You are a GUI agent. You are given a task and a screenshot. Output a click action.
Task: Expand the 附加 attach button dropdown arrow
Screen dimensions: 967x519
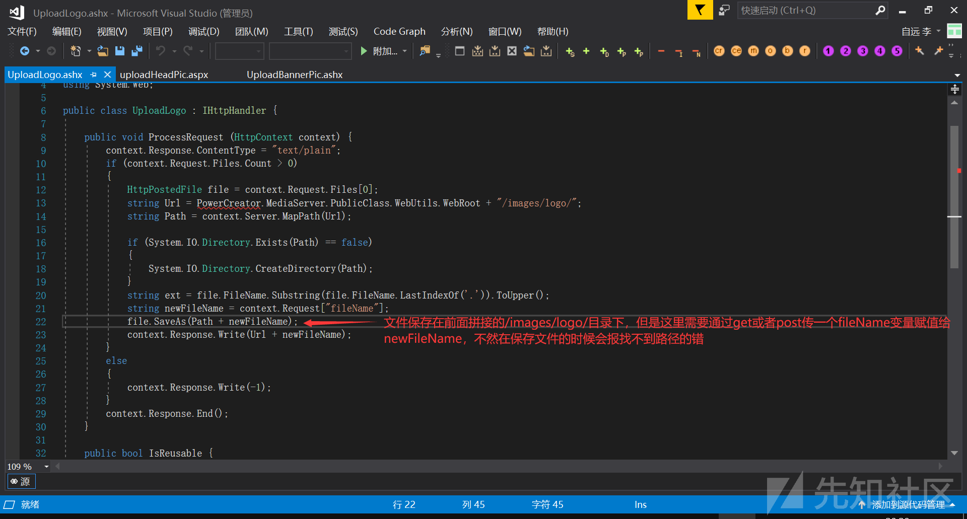pyautogui.click(x=405, y=51)
